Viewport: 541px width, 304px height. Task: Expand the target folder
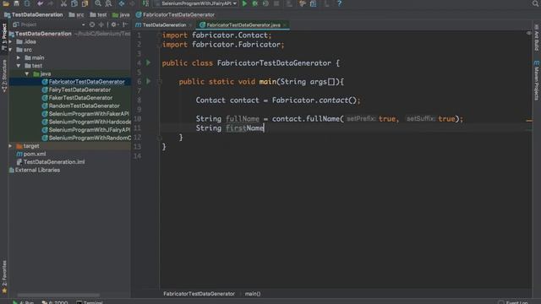[x=11, y=146]
